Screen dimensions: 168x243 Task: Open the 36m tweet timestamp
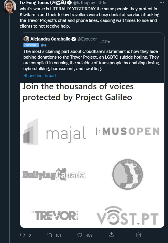click(103, 3)
